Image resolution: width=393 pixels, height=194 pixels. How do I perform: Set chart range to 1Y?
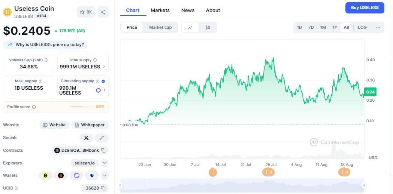click(x=335, y=27)
